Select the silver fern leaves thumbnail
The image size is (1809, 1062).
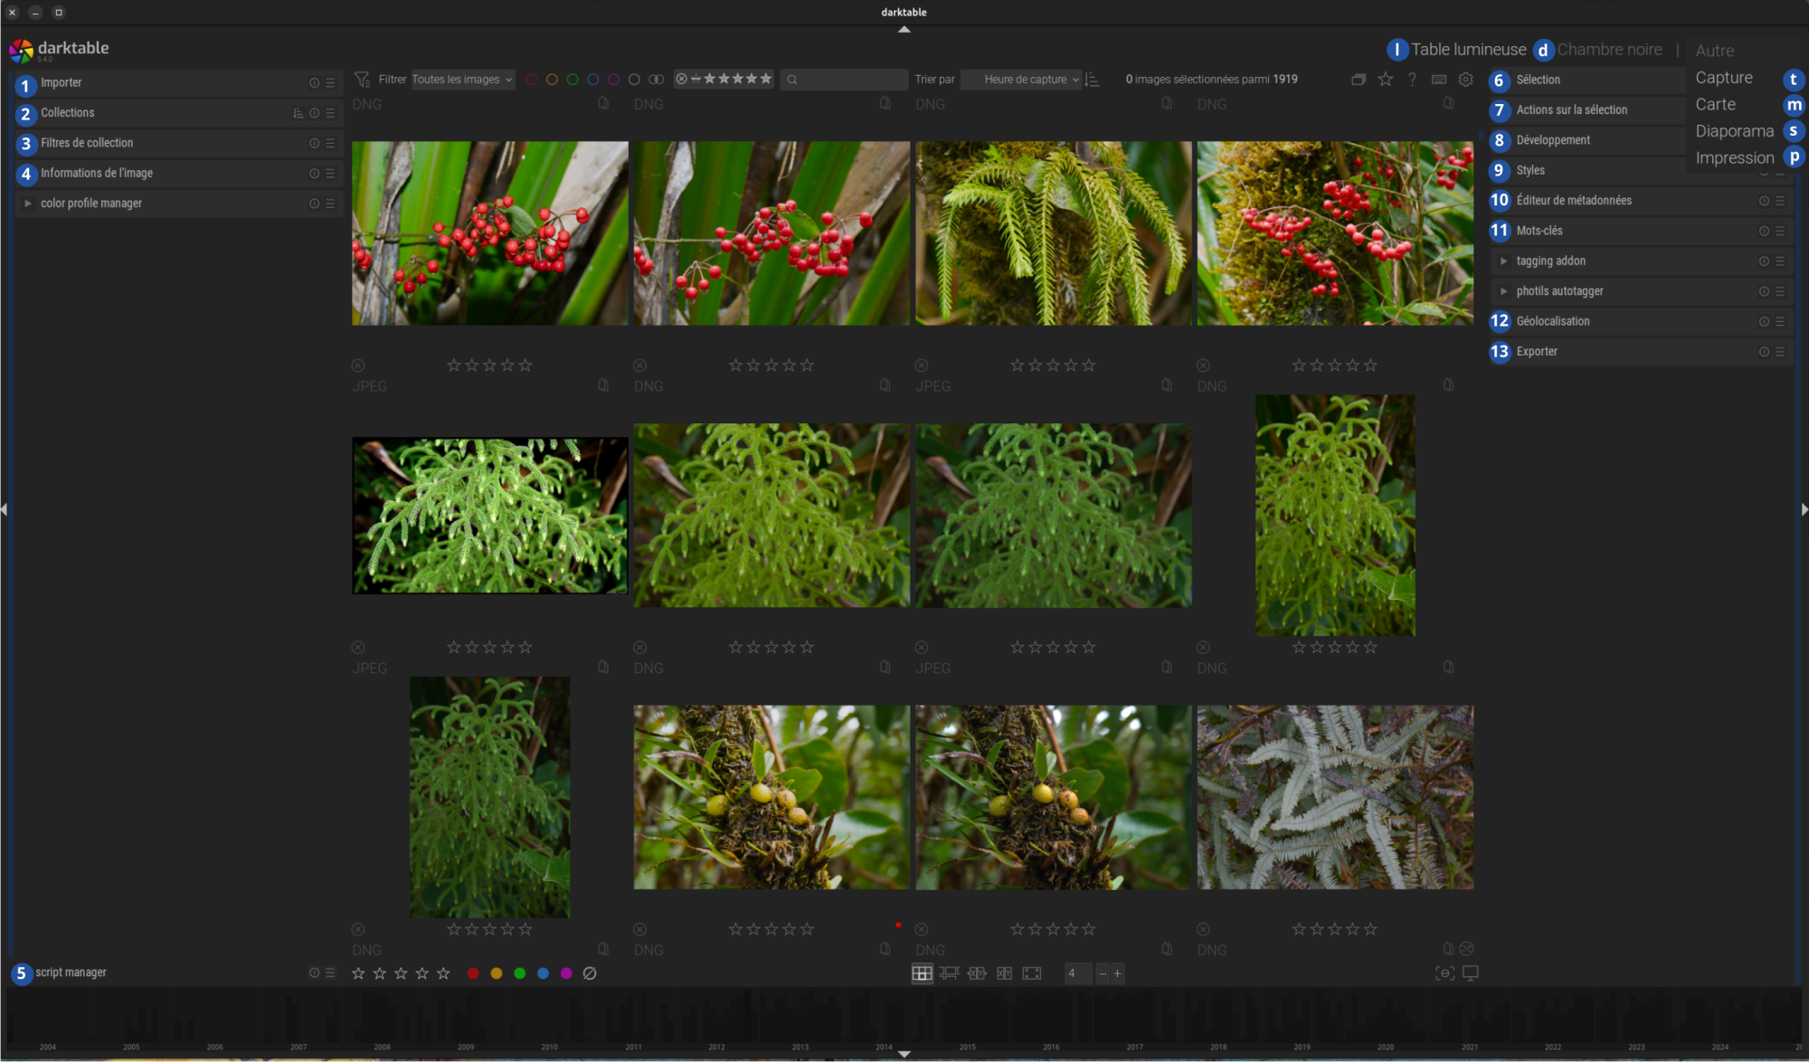coord(1335,797)
